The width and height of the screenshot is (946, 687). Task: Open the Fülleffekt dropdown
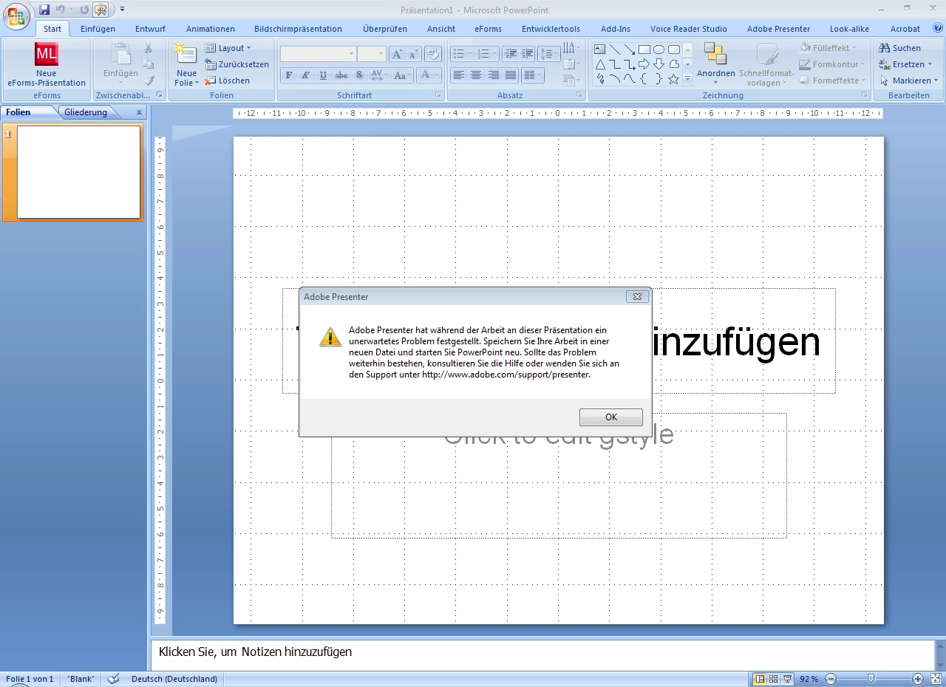828,48
